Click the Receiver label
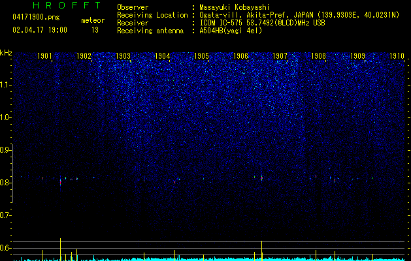This screenshot has height=261, width=411. coord(133,23)
